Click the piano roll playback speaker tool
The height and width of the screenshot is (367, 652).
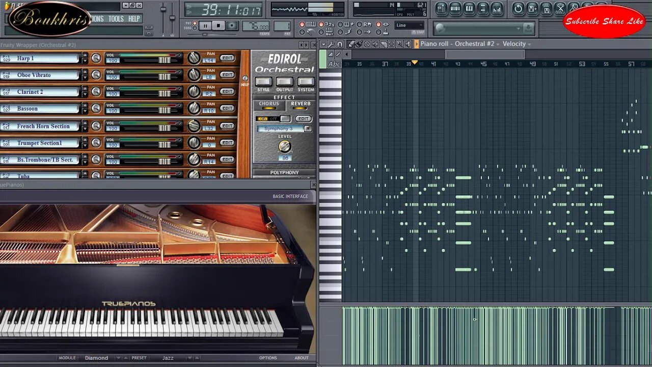pyautogui.click(x=407, y=44)
